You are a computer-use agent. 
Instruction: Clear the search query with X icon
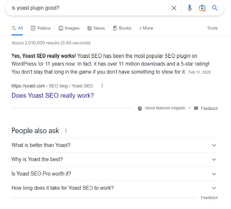pyautogui.click(x=174, y=8)
